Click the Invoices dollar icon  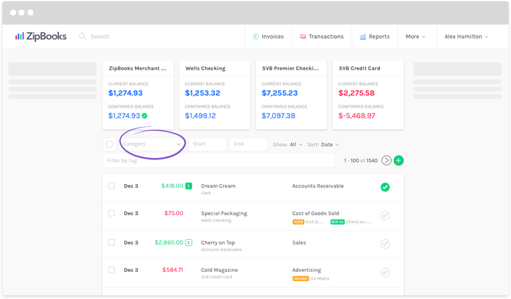[x=255, y=37]
